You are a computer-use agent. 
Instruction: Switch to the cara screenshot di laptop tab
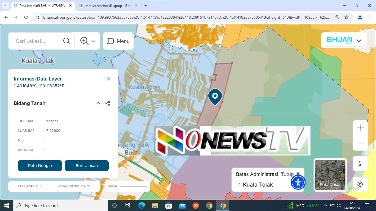[108, 5]
